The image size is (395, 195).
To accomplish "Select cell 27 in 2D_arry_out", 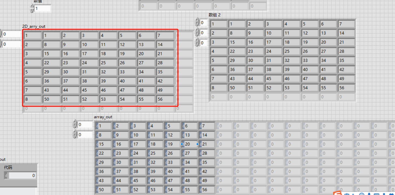I will pos(146,63).
